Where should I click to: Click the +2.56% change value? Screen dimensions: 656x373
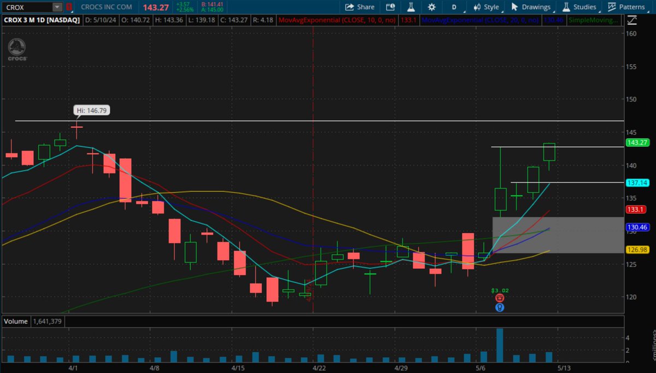pos(184,10)
